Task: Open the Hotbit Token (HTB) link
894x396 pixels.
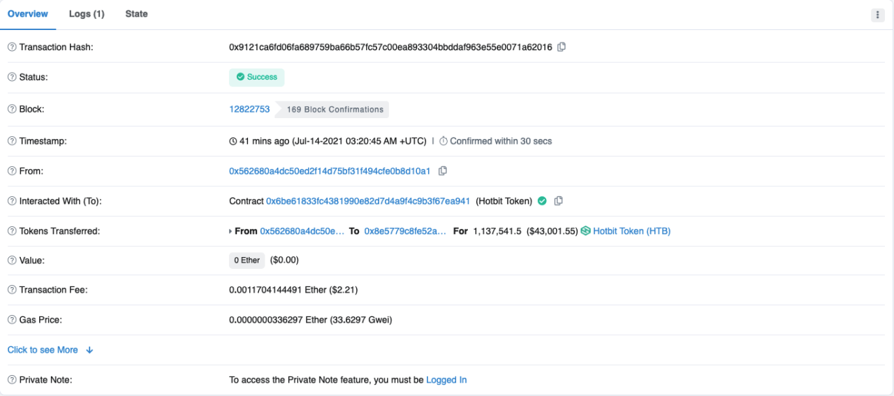Action: [631, 231]
